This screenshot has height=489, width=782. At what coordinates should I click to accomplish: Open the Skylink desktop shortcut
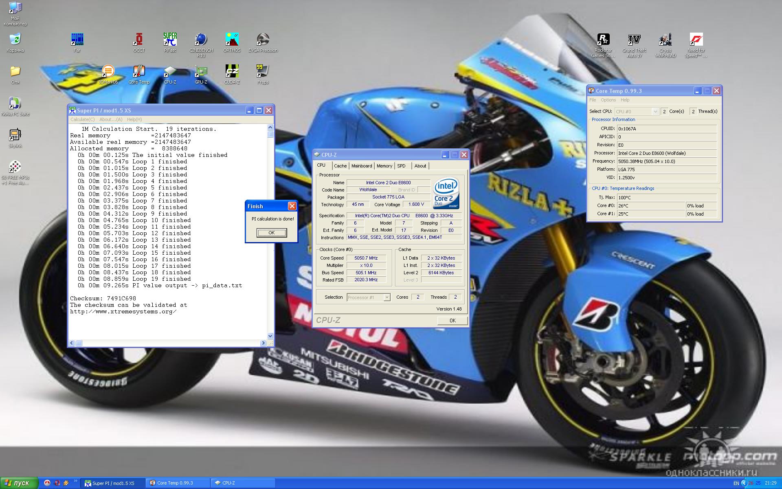15,138
